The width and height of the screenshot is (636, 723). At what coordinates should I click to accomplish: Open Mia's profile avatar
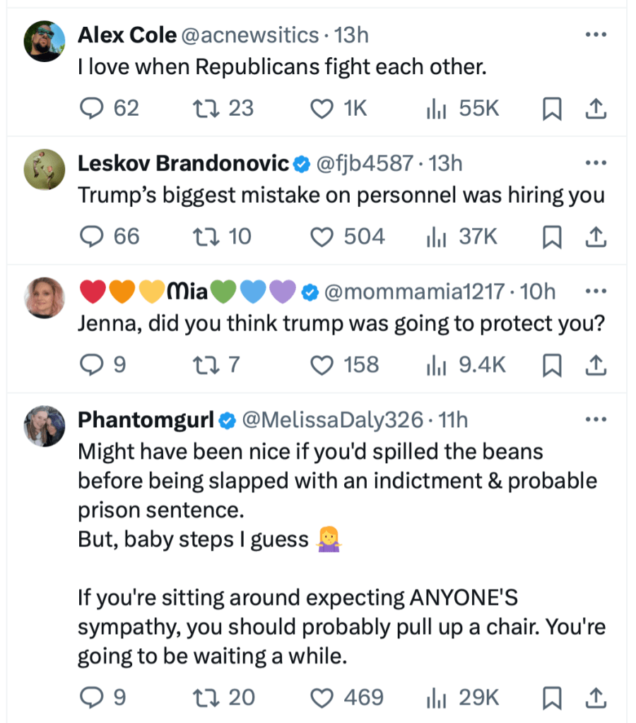coord(45,298)
